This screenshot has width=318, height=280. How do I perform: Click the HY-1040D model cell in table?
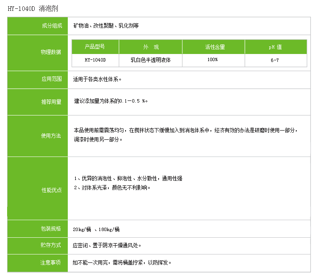[95, 60]
